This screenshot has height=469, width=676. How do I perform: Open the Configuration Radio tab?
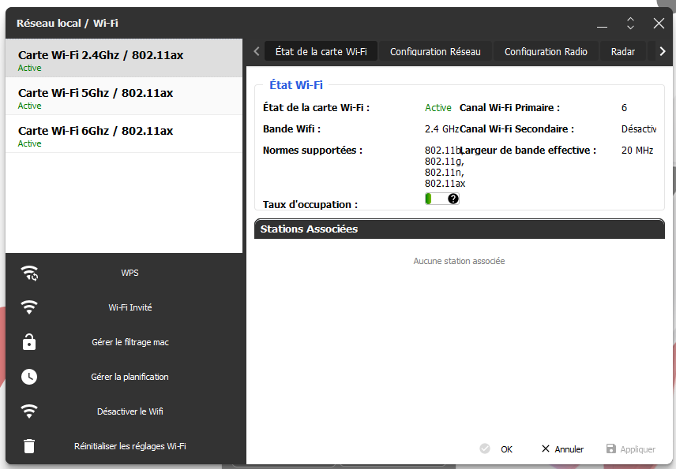click(x=546, y=52)
